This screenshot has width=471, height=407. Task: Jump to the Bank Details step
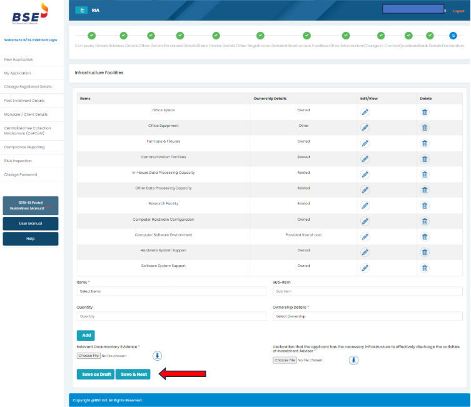[430, 36]
